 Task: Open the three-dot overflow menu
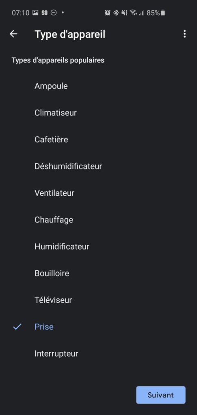click(184, 34)
